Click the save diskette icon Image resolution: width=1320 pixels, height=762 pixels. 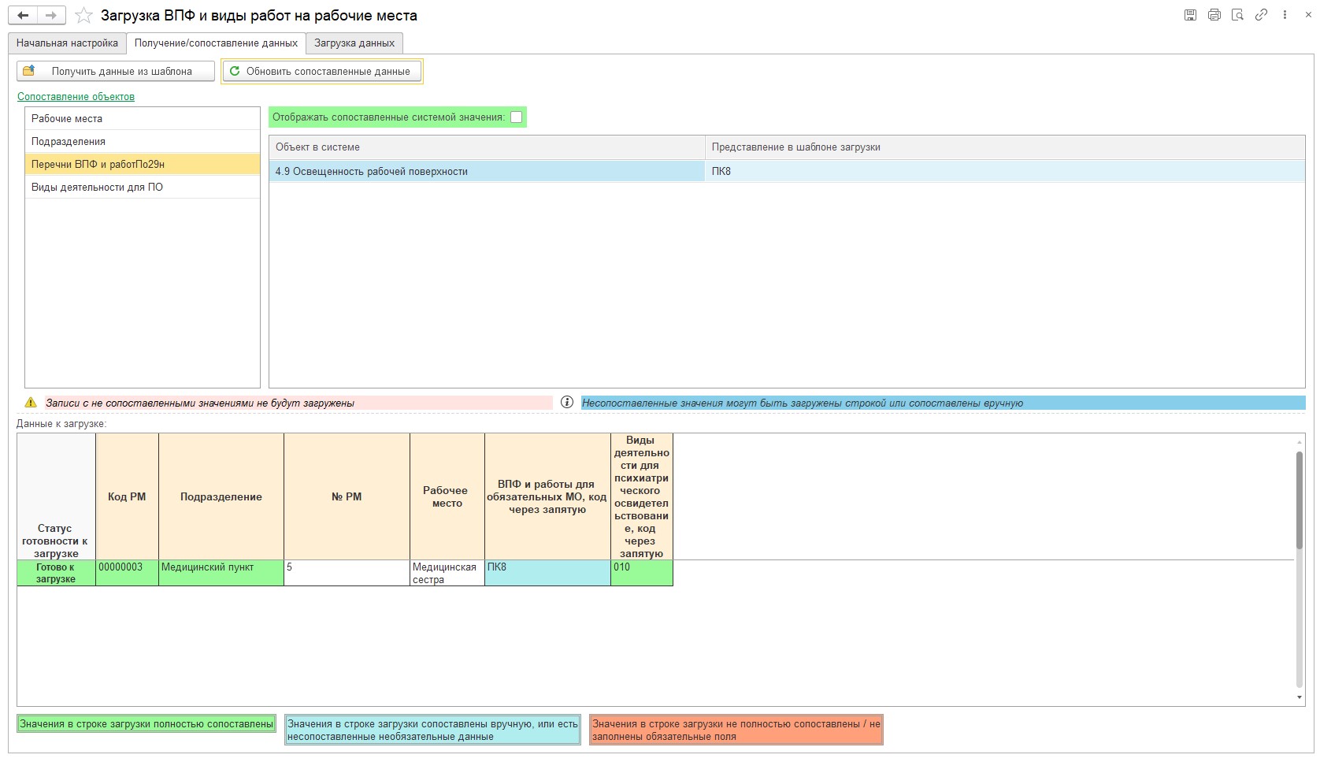pyautogui.click(x=1190, y=15)
